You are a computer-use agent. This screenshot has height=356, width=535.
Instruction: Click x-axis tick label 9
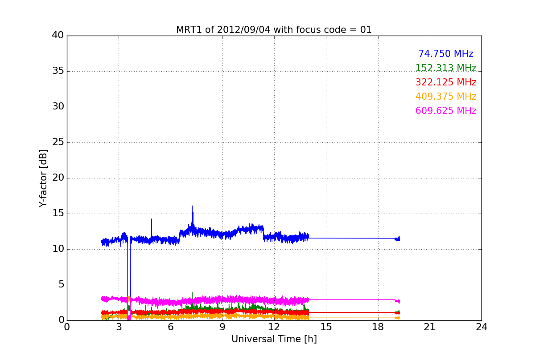click(222, 327)
